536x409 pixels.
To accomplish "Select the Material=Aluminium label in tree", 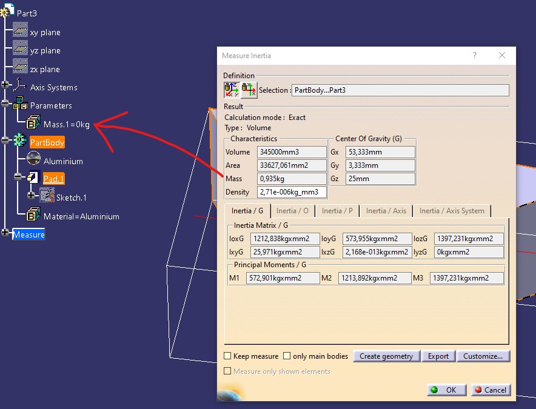I will [x=81, y=216].
